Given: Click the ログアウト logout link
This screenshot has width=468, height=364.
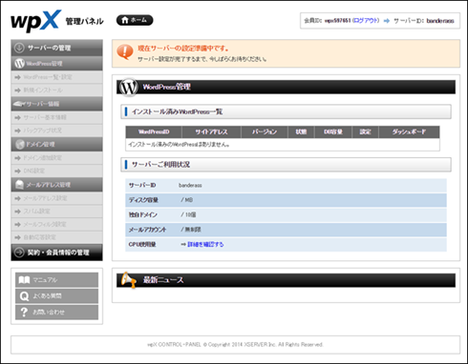Looking at the screenshot, I should (x=366, y=21).
